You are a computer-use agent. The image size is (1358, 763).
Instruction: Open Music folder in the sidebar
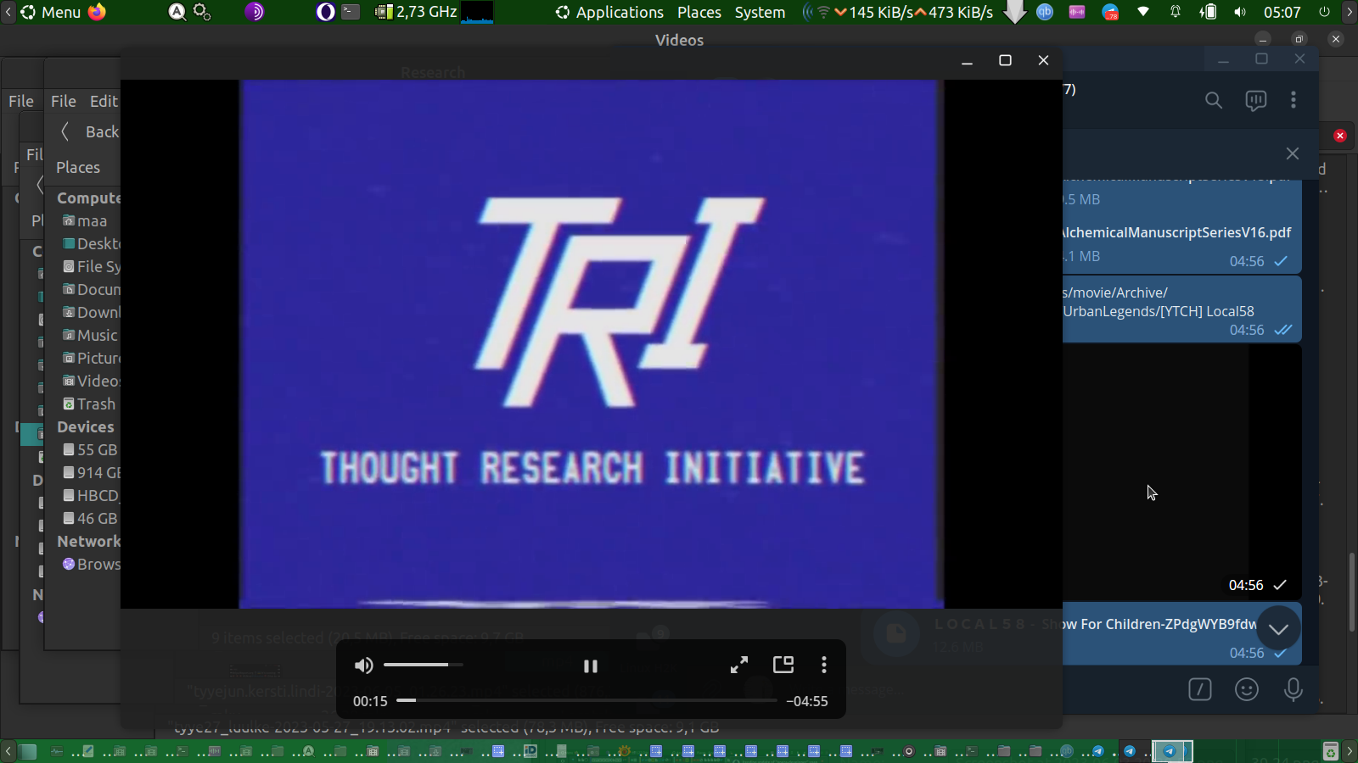pyautogui.click(x=91, y=336)
